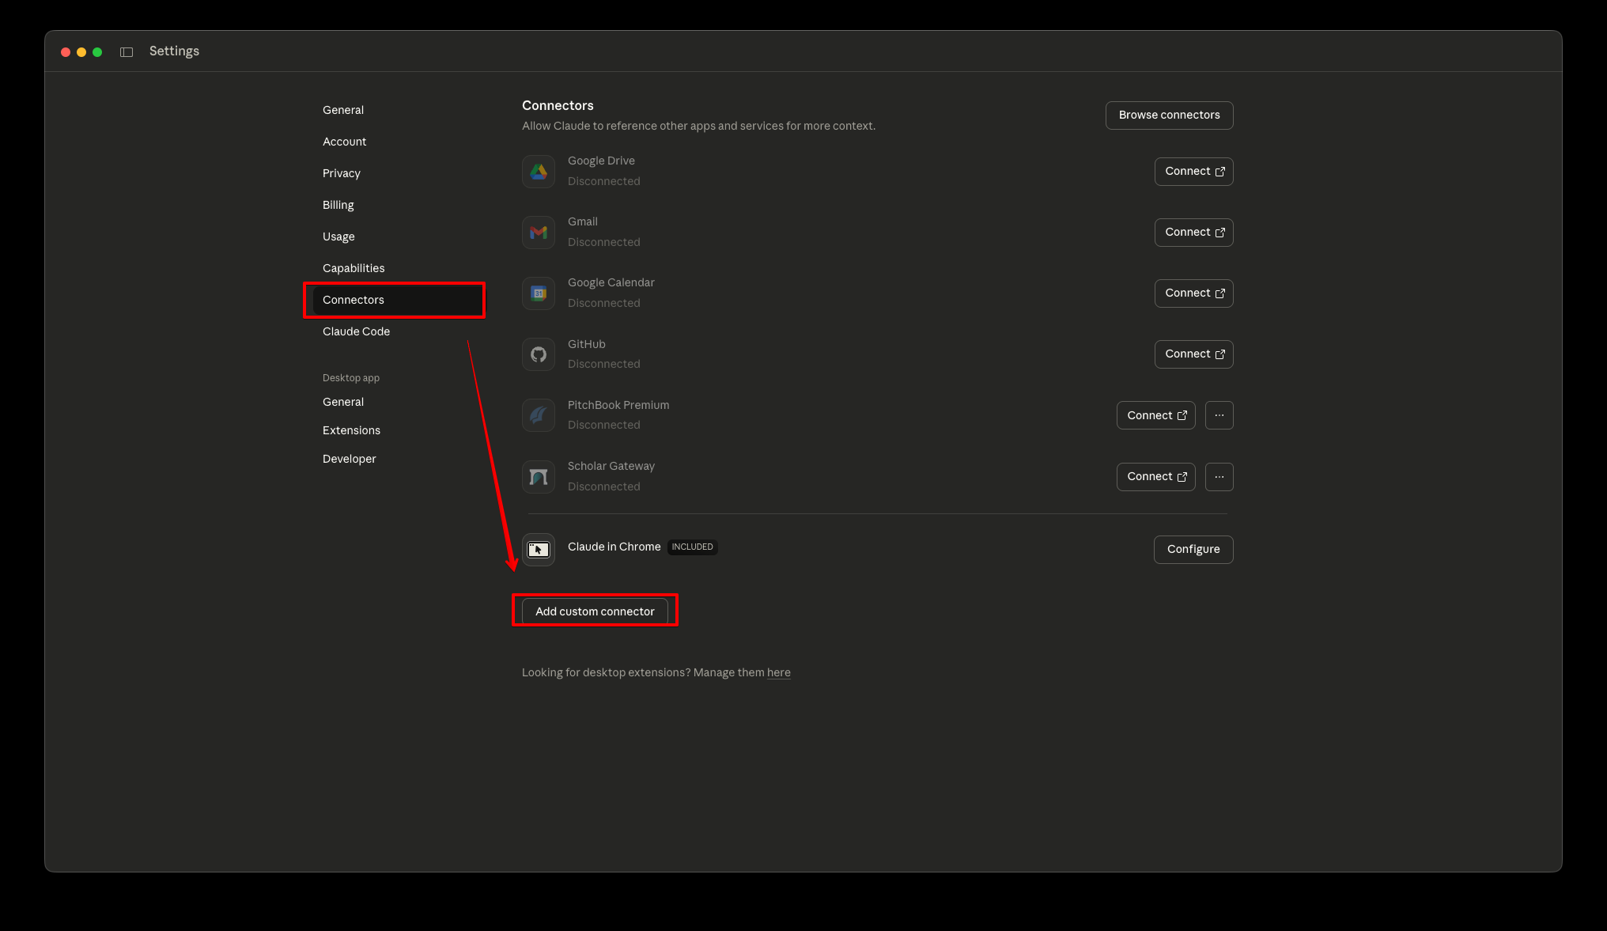
Task: Click Add custom connector button
Action: click(595, 611)
